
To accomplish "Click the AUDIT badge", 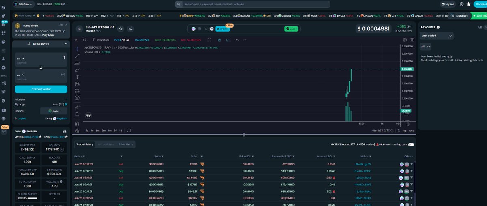I will pos(291,29).
